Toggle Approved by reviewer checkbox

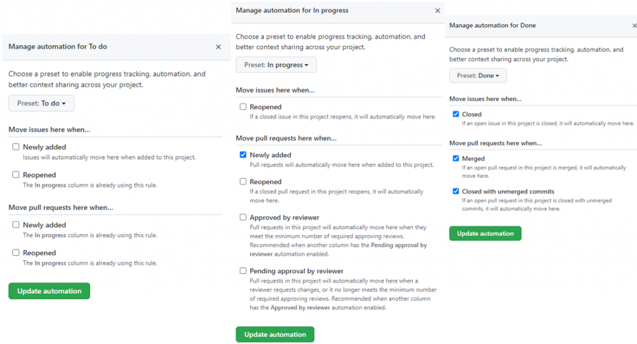tap(243, 218)
